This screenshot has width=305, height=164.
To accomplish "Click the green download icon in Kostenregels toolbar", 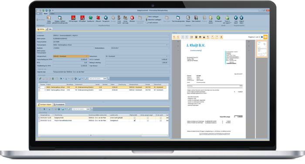I will [53, 79].
